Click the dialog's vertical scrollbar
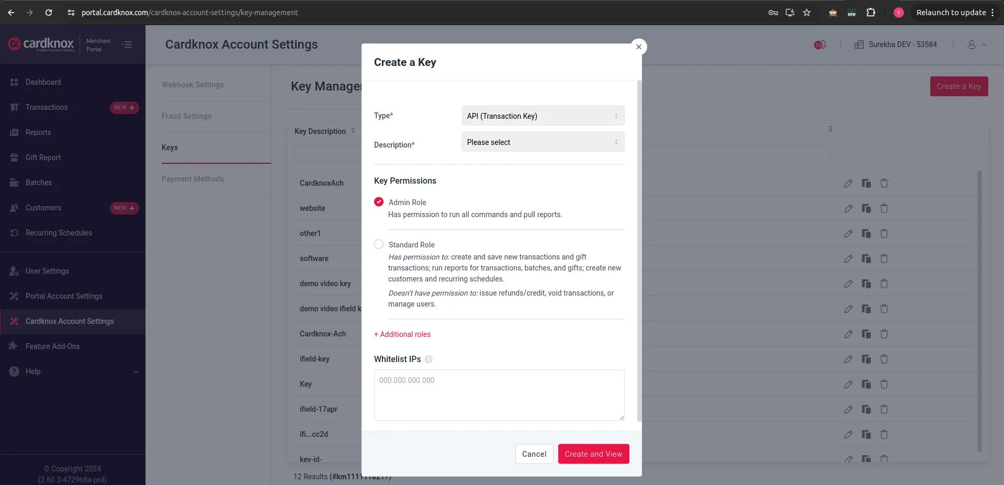Screen dimensions: 1004x485 coord(639,251)
